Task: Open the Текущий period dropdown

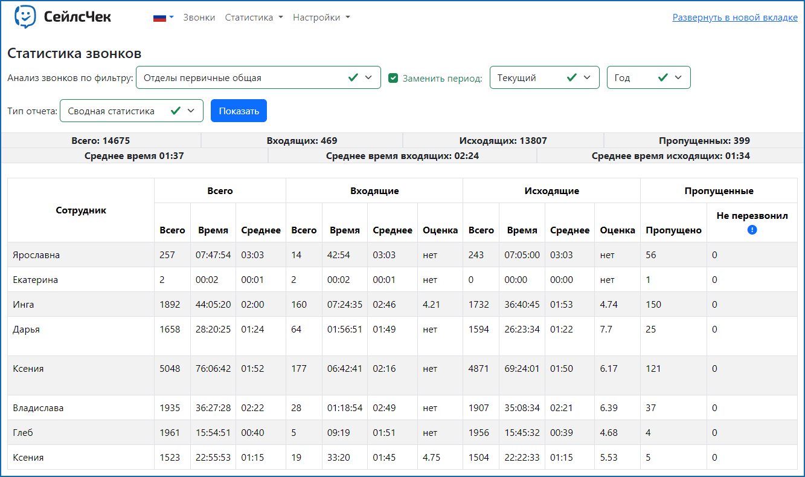Action: pos(544,77)
